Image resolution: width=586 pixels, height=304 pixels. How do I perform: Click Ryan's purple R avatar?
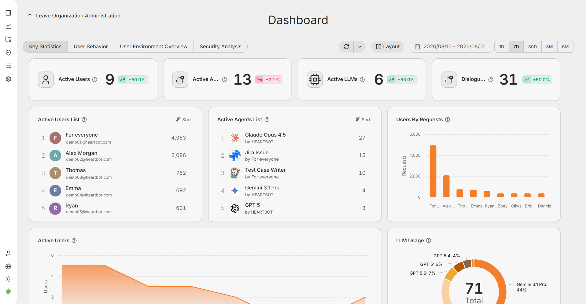point(55,208)
